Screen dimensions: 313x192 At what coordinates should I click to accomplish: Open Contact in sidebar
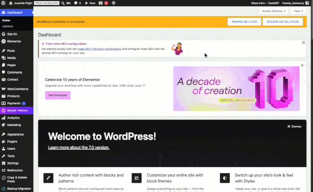click(17, 79)
